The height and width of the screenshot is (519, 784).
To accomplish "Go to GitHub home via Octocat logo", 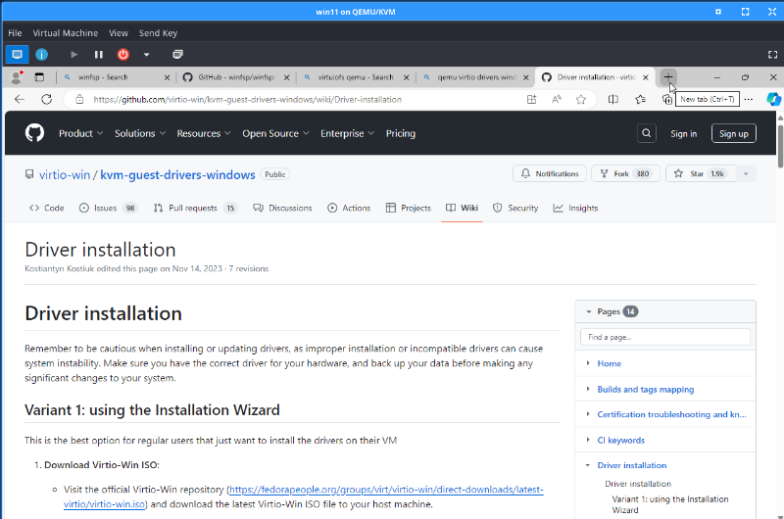I will click(x=34, y=133).
